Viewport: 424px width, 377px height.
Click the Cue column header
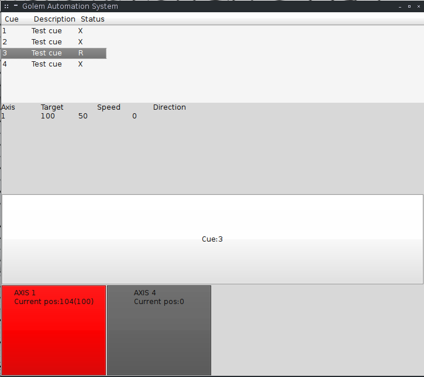click(x=12, y=19)
